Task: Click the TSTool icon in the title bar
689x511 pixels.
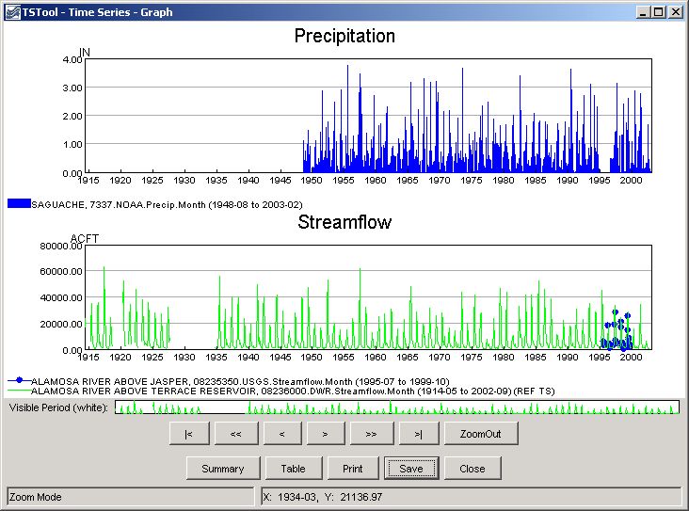Action: tap(11, 12)
